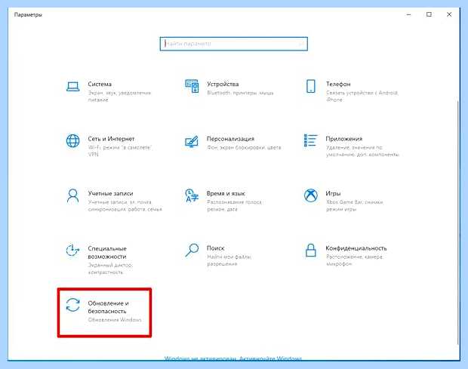This screenshot has height=369, width=468.
Task: Open the Учетные записи person icon
Action: click(x=72, y=195)
